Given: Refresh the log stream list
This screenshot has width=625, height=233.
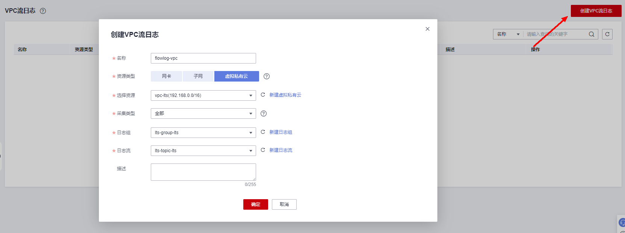Looking at the screenshot, I should 263,150.
